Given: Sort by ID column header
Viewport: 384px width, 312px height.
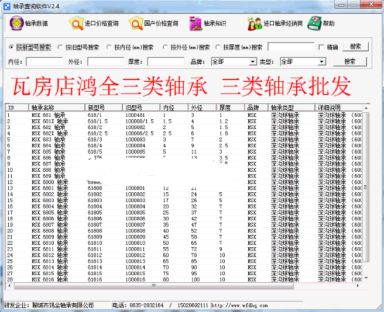Looking at the screenshot, I should pos(17,108).
